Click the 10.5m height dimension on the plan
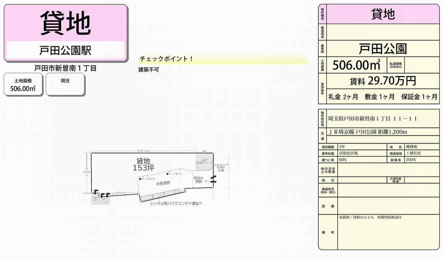 [86, 172]
